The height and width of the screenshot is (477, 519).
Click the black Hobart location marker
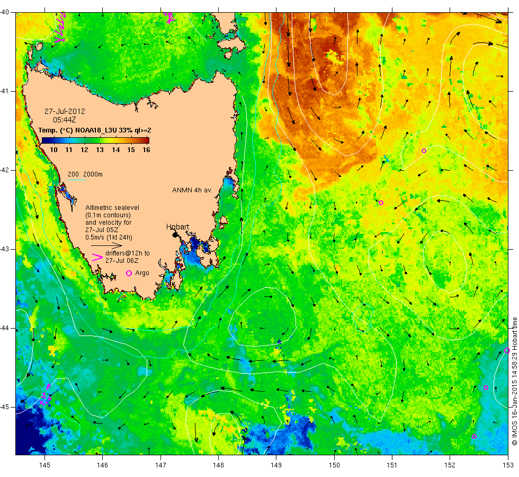(x=175, y=235)
